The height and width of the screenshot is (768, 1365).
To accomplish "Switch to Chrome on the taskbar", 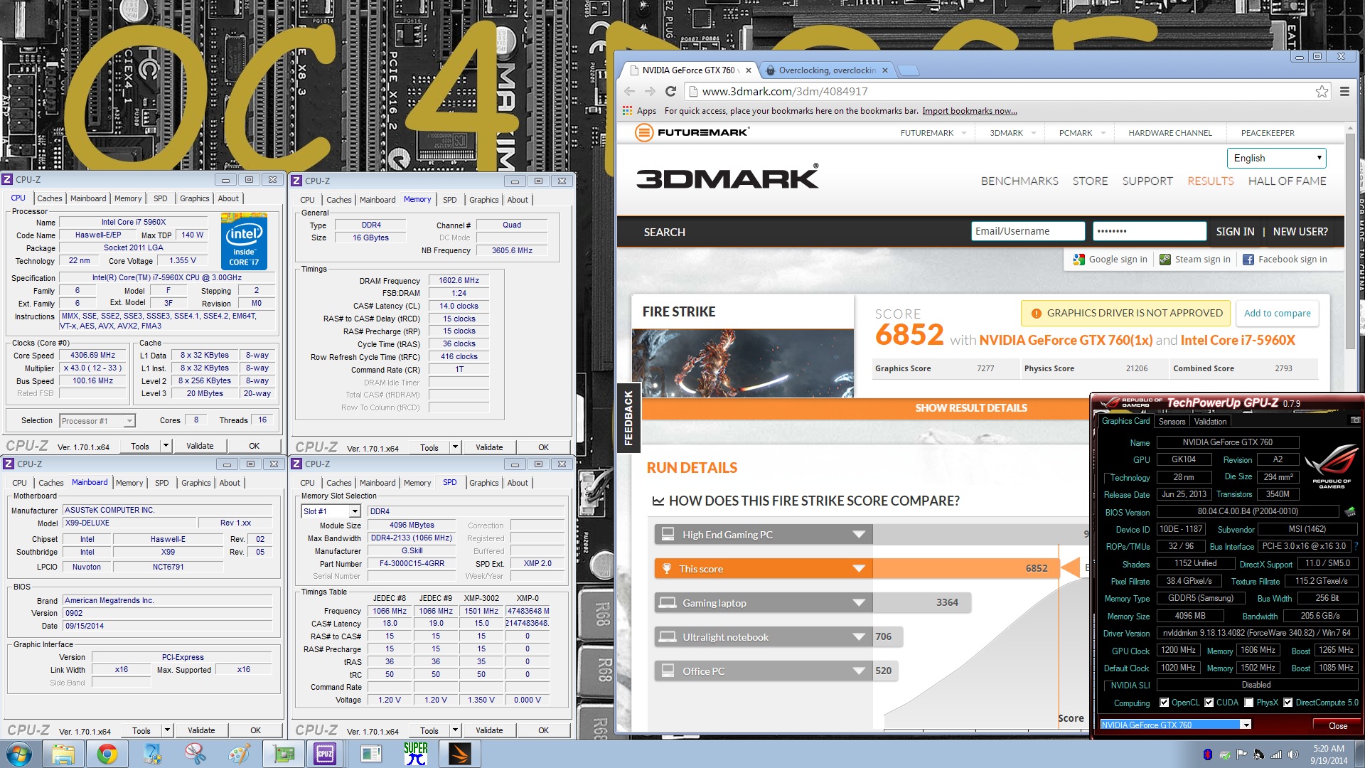I will (107, 754).
